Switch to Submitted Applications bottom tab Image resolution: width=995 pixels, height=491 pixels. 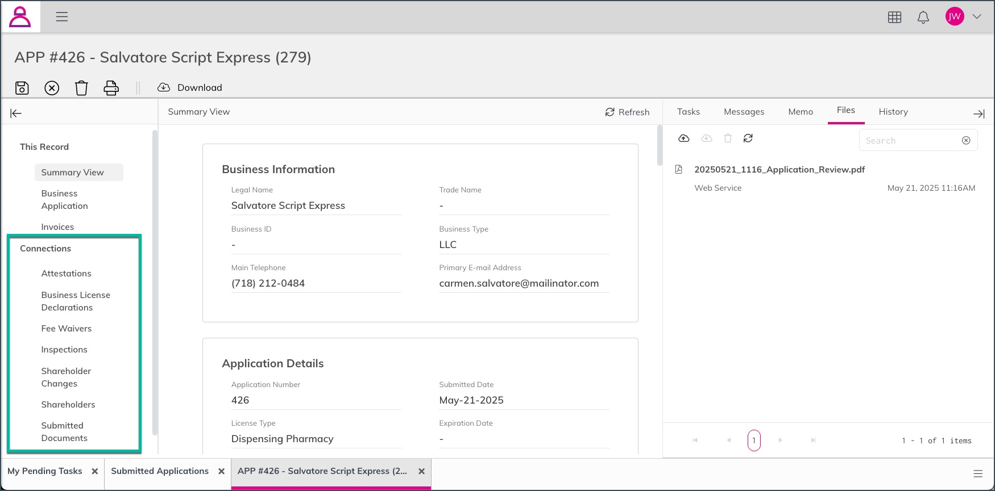click(160, 471)
